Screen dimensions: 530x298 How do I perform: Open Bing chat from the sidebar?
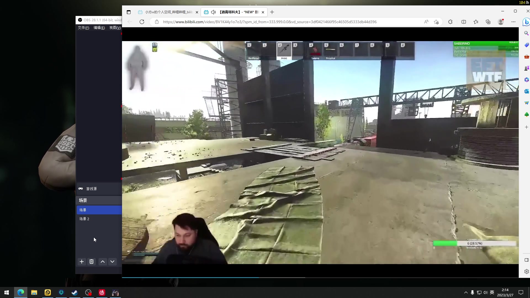pos(526,22)
